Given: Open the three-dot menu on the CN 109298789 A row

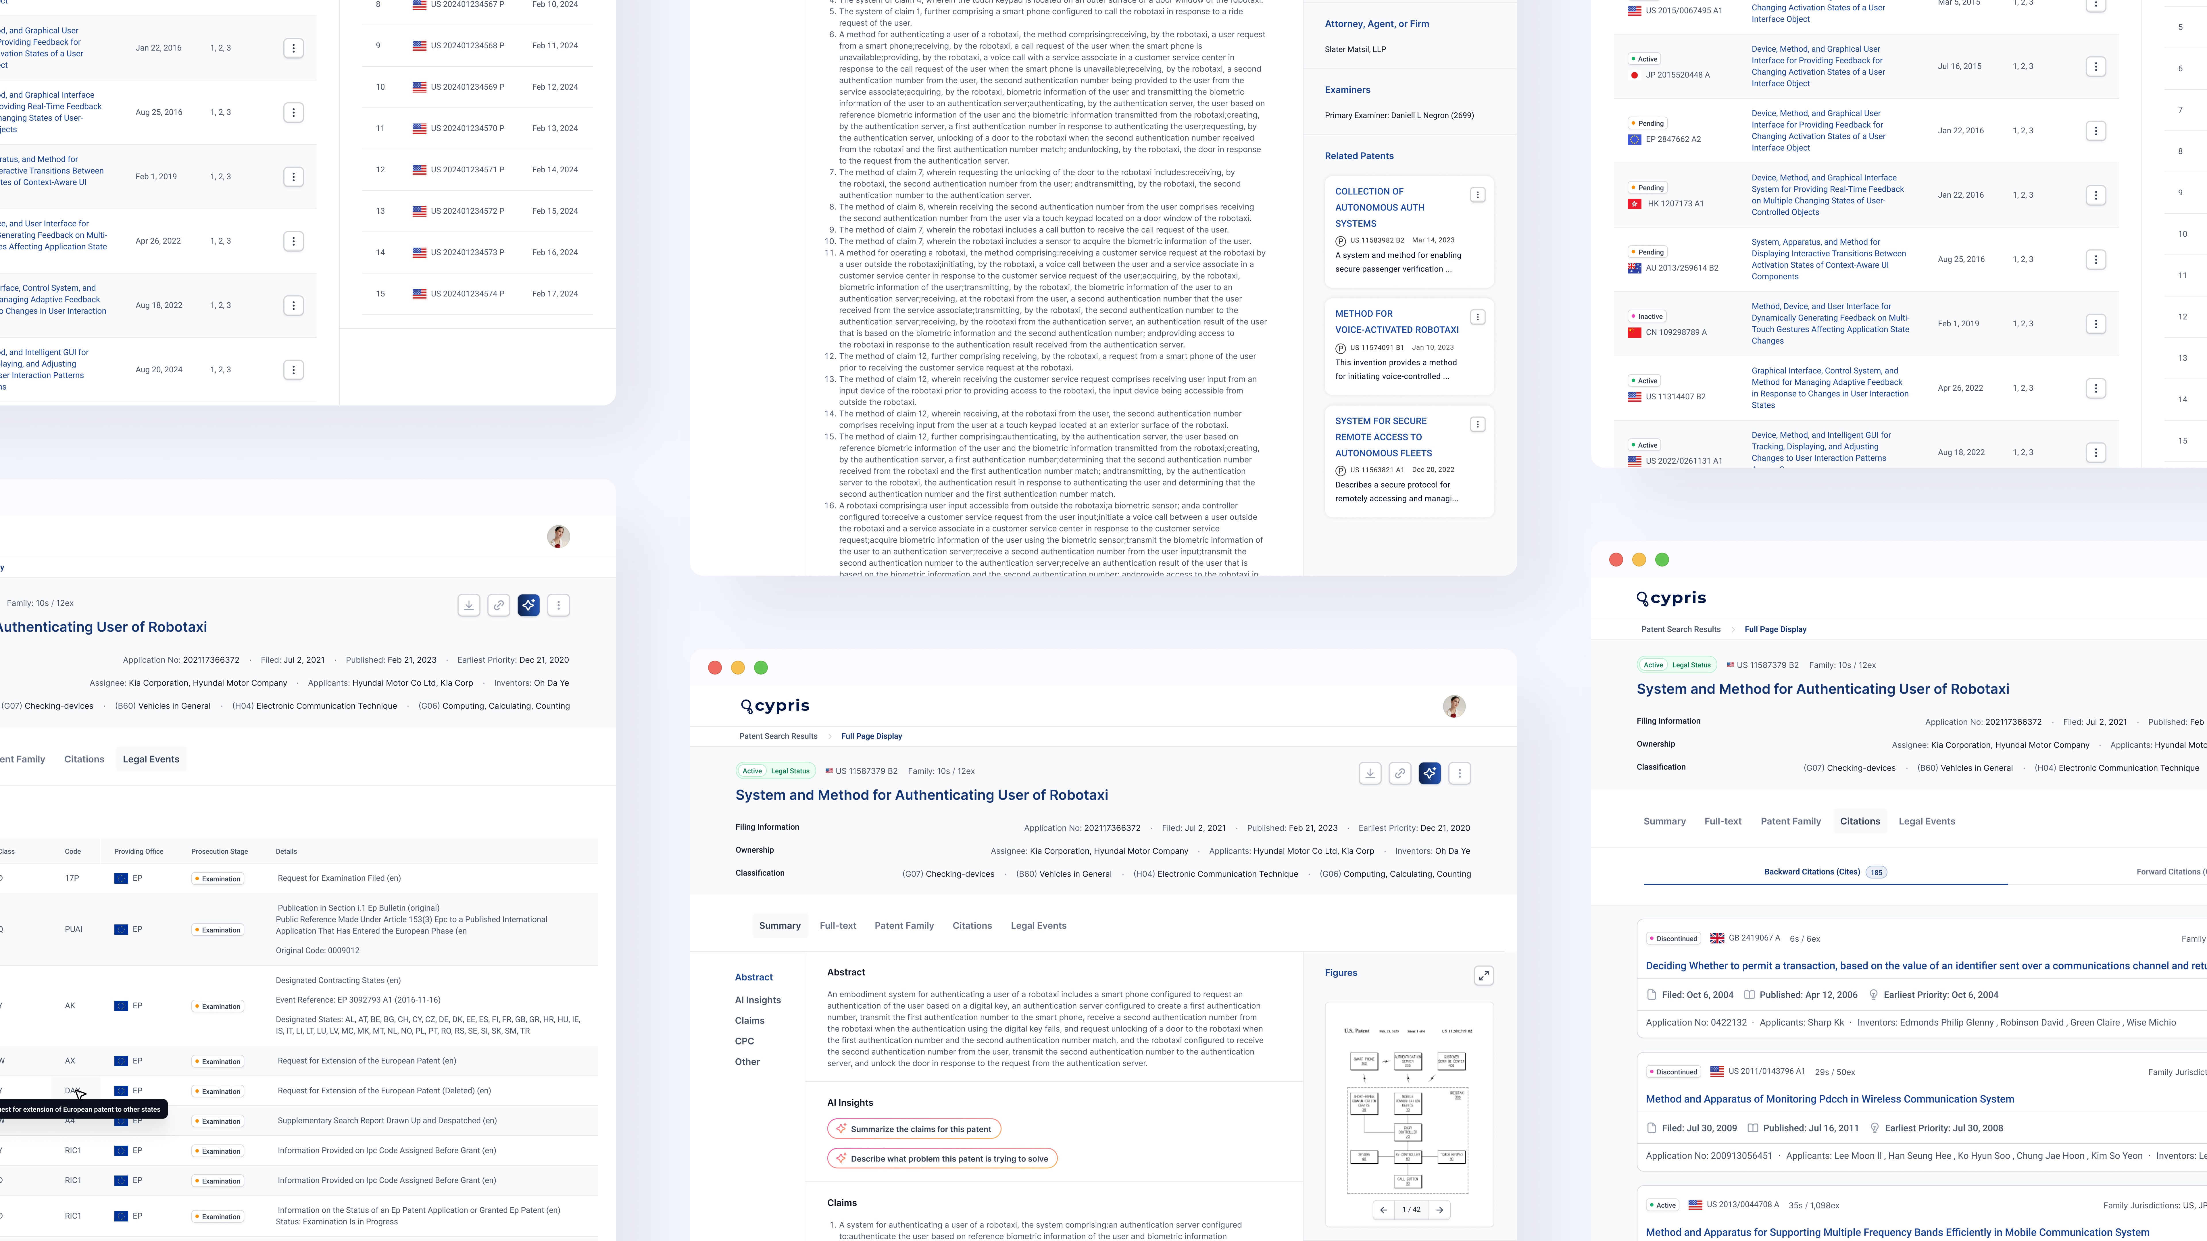Looking at the screenshot, I should 2096,324.
